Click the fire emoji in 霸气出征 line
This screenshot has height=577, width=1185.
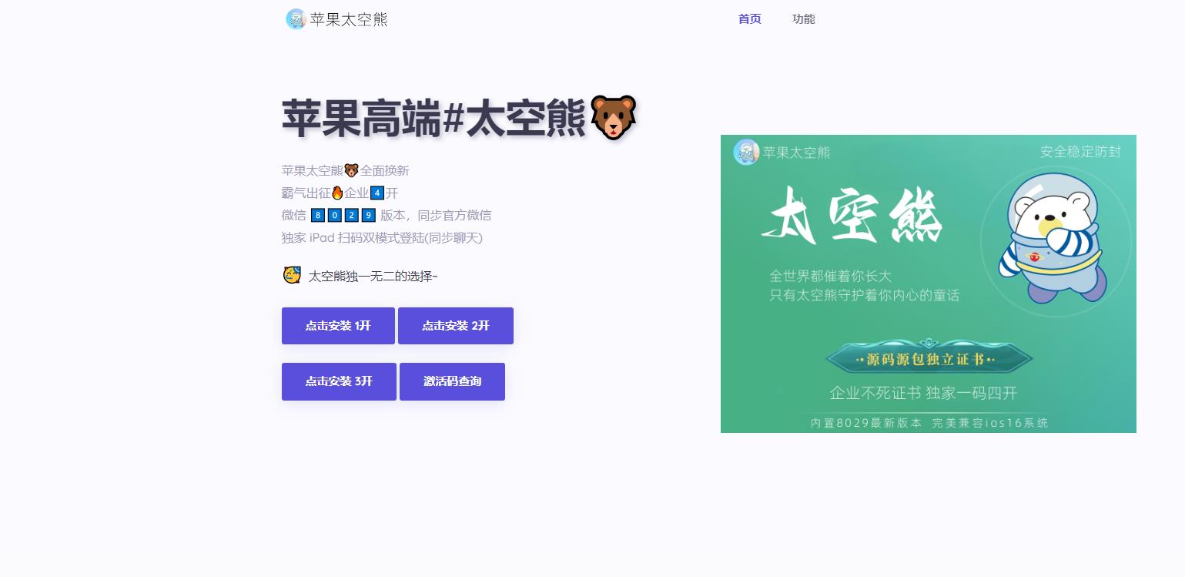pos(336,193)
